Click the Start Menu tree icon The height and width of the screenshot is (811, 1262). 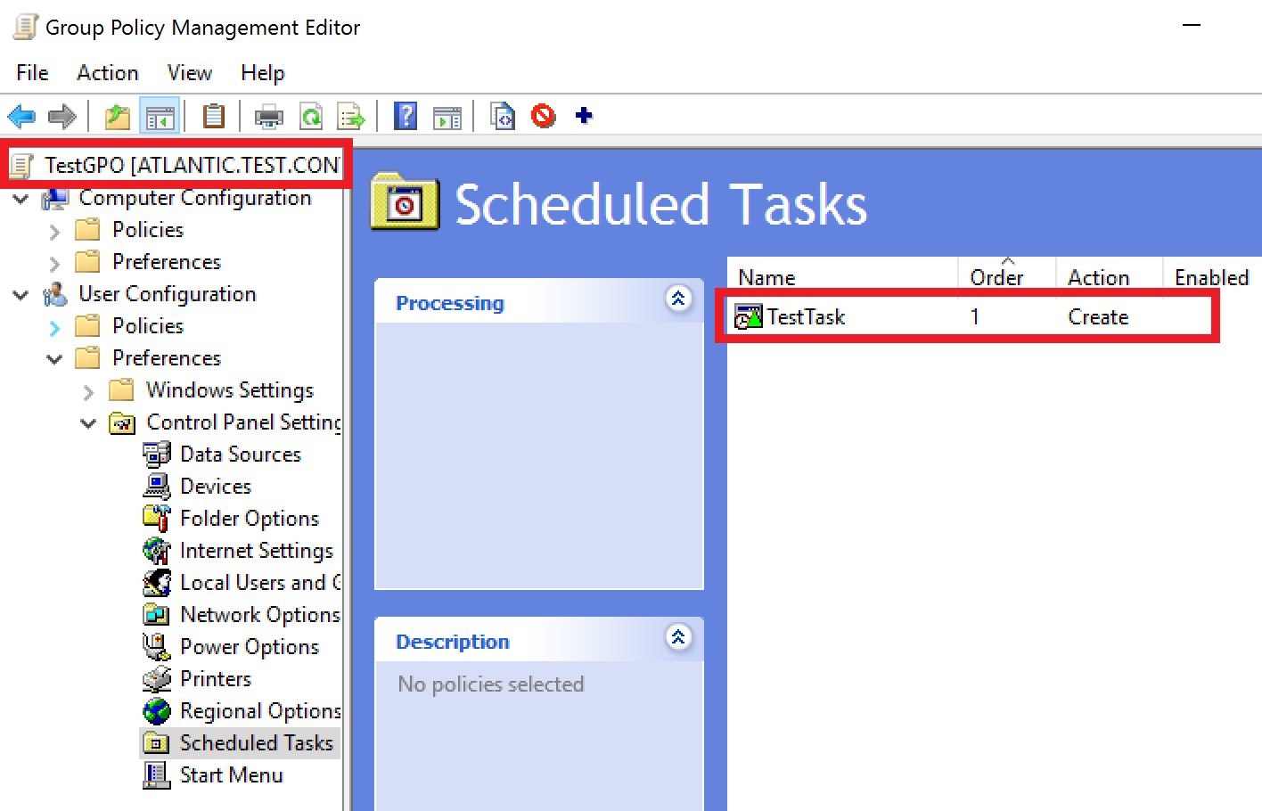[157, 775]
